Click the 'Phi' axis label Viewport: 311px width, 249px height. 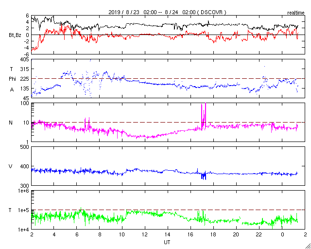12,79
